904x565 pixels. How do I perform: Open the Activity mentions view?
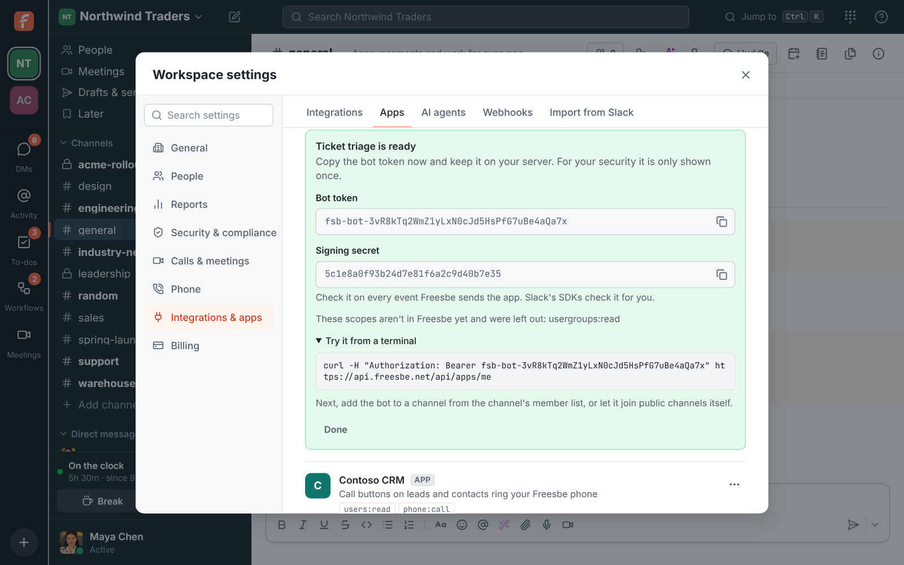click(24, 202)
